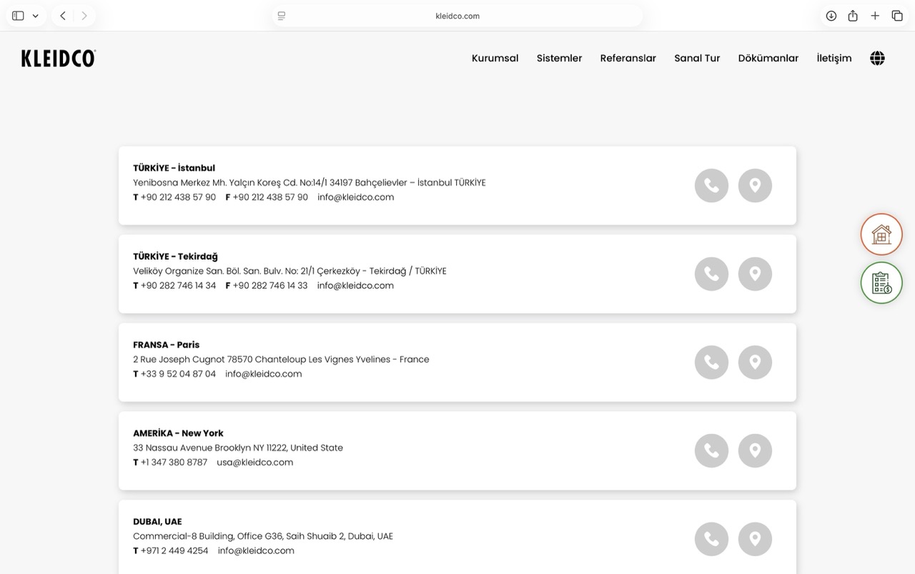
Task: Click the phone icon for Türkiye - Tekirdağ
Action: coord(711,274)
